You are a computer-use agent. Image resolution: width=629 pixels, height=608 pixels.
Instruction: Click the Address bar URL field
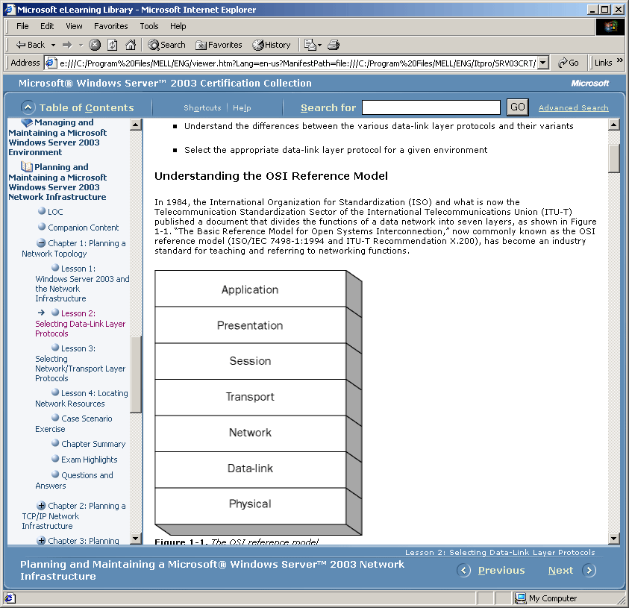297,63
